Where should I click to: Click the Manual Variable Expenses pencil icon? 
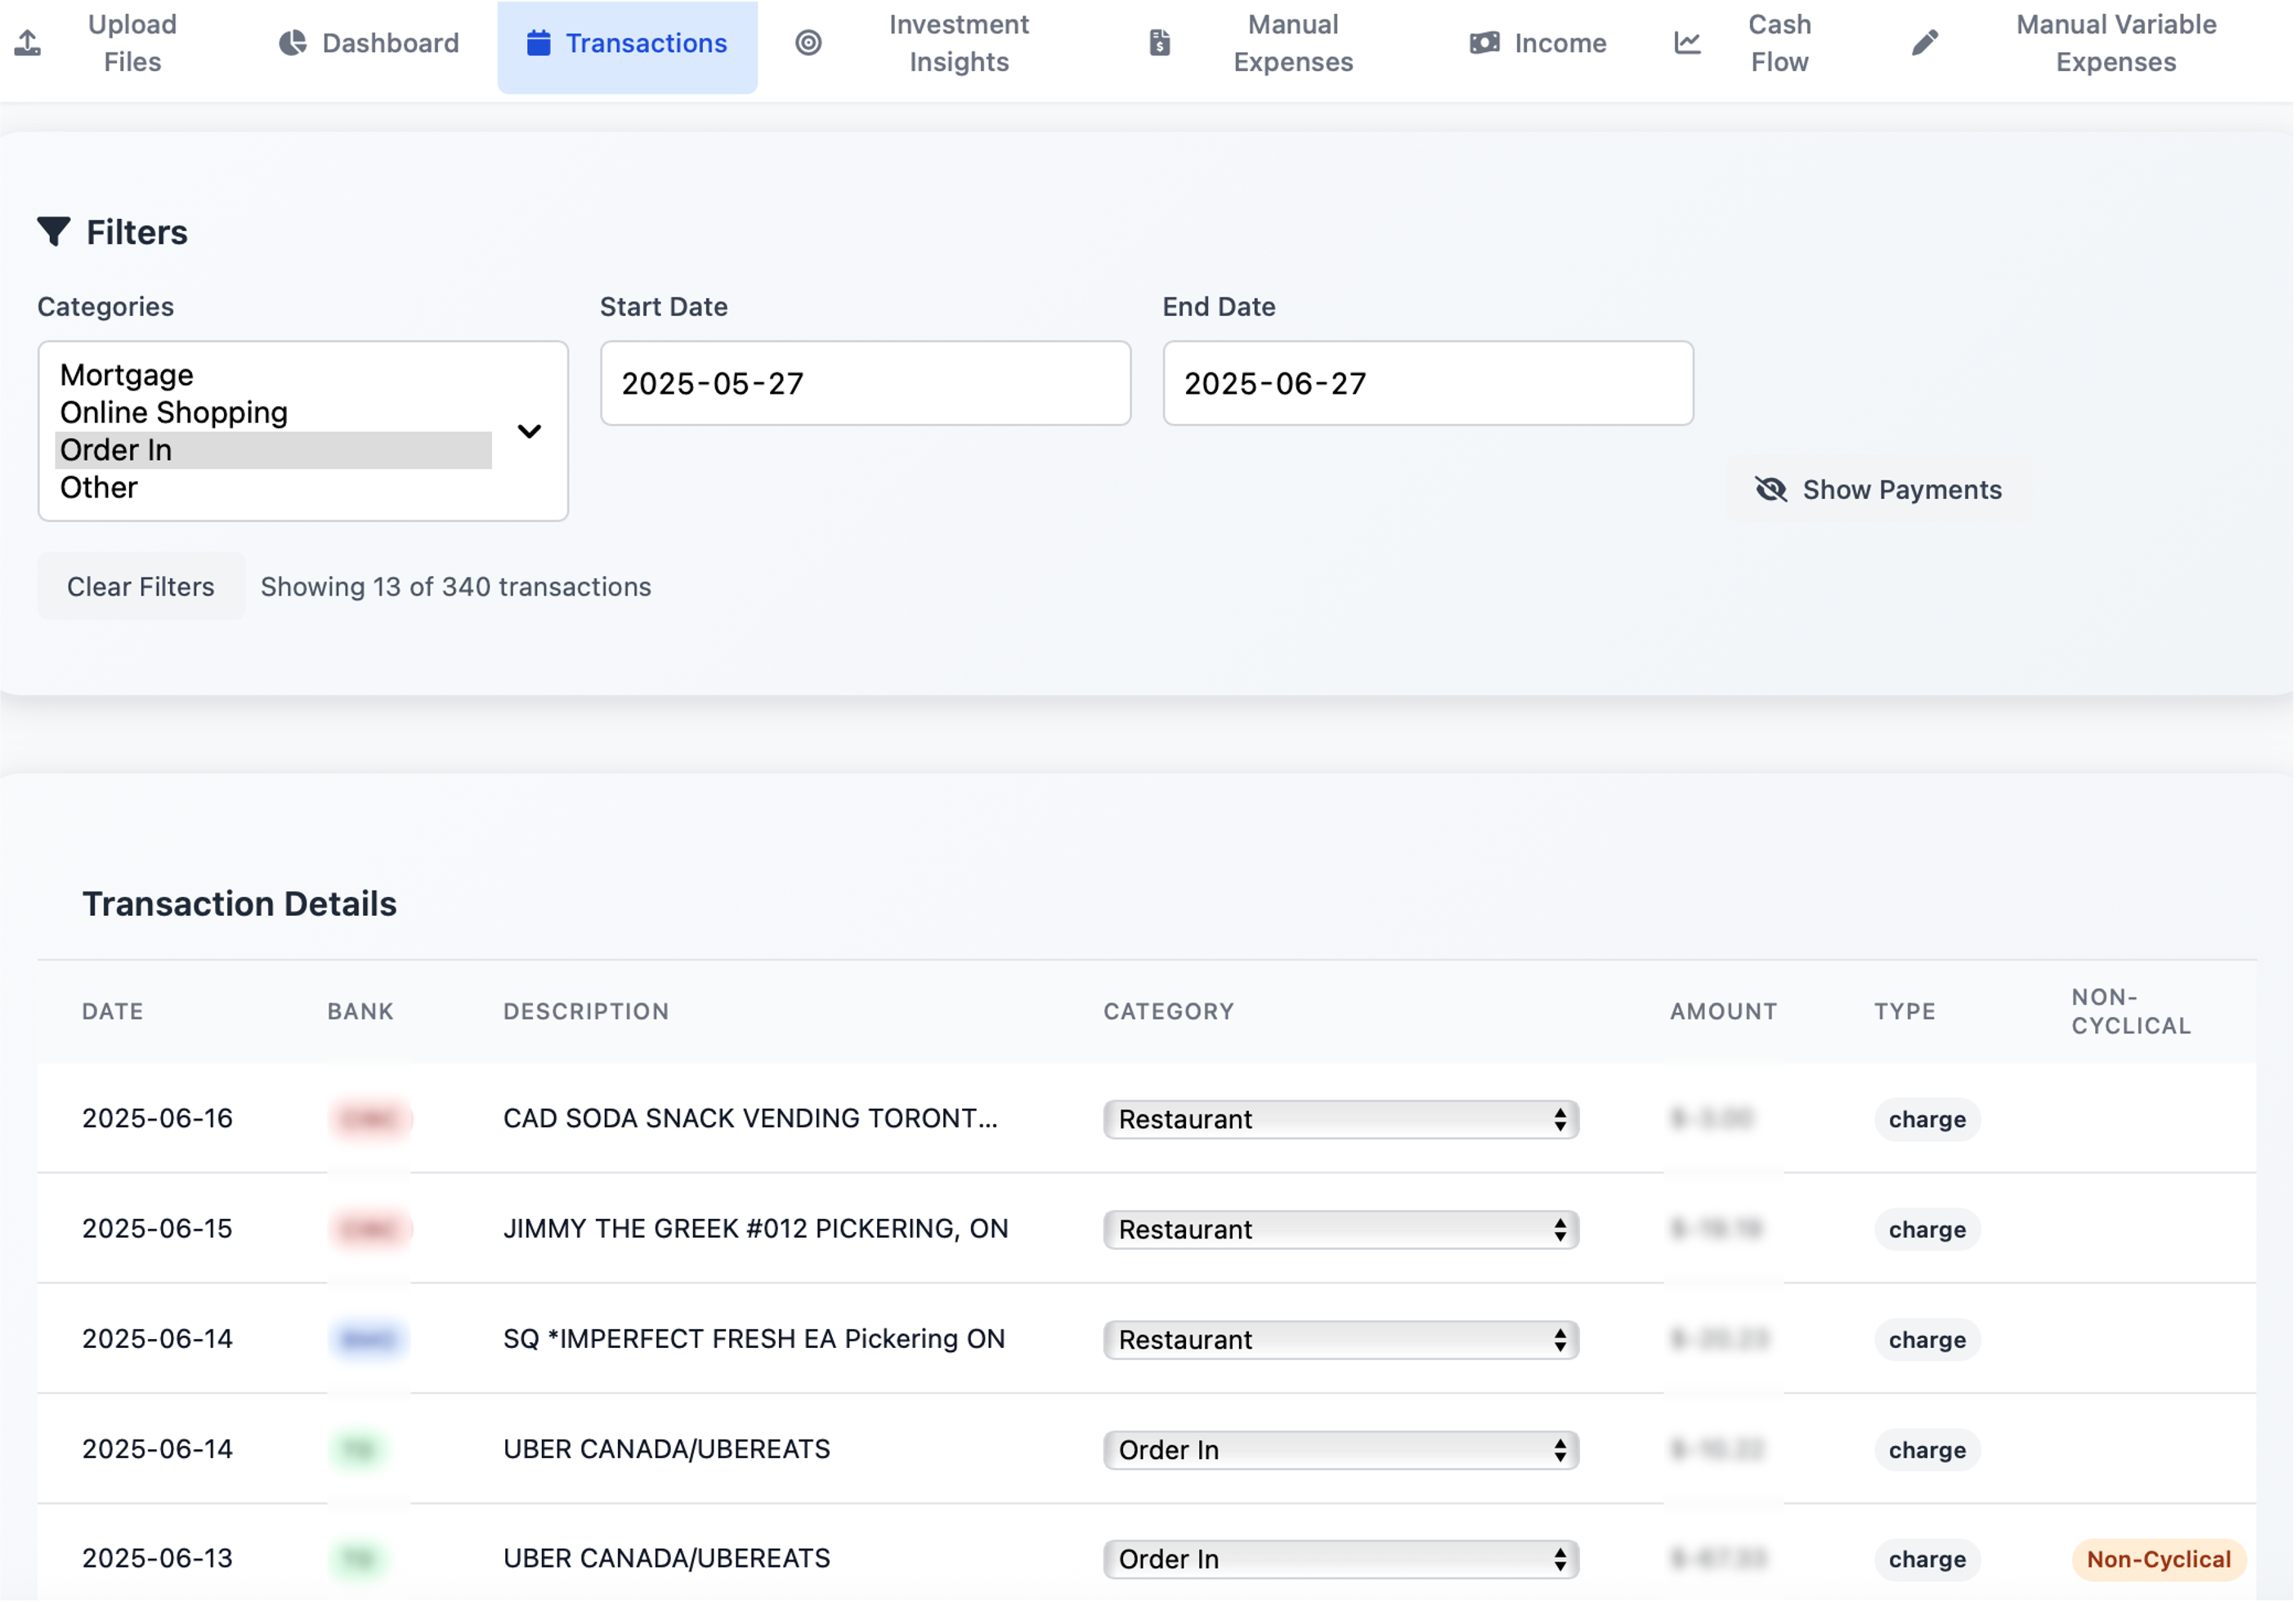1924,43
